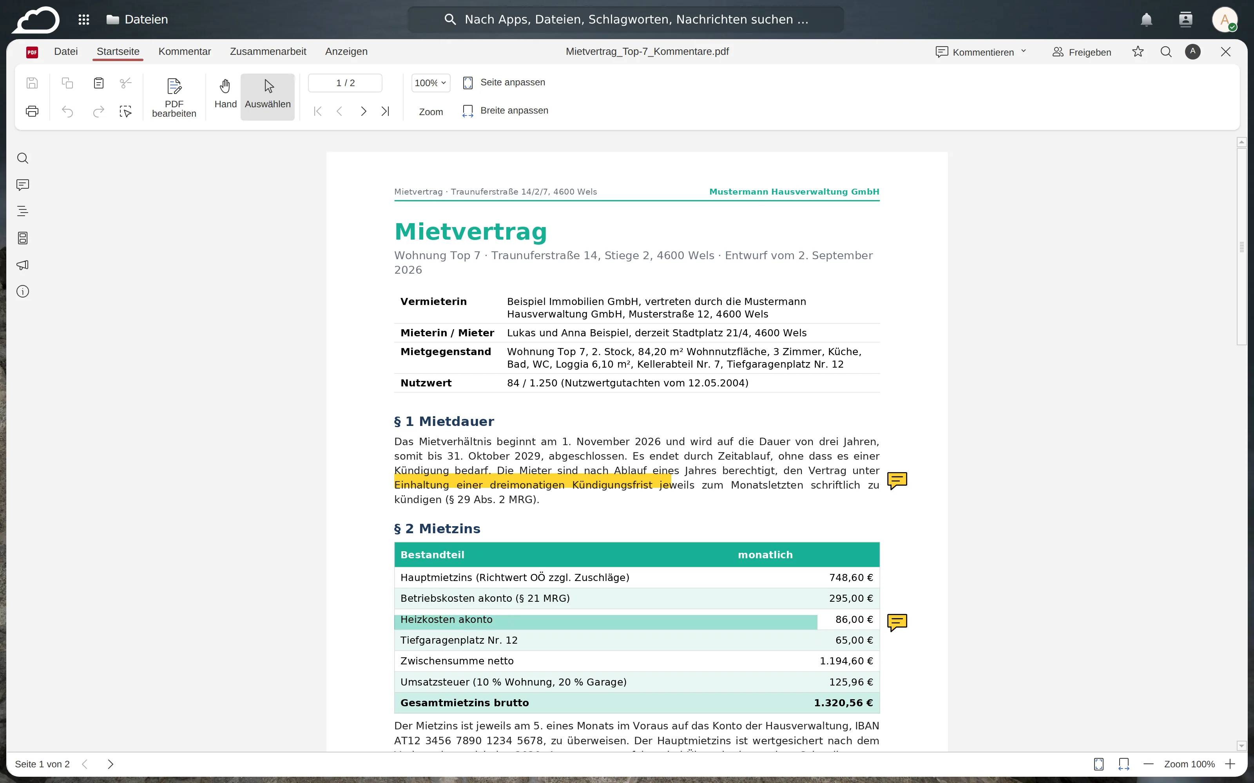Click the Print icon

tap(32, 111)
